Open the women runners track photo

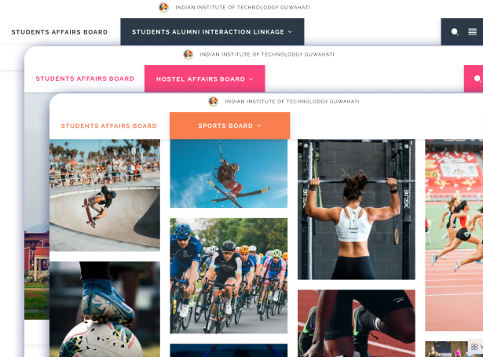(454, 235)
